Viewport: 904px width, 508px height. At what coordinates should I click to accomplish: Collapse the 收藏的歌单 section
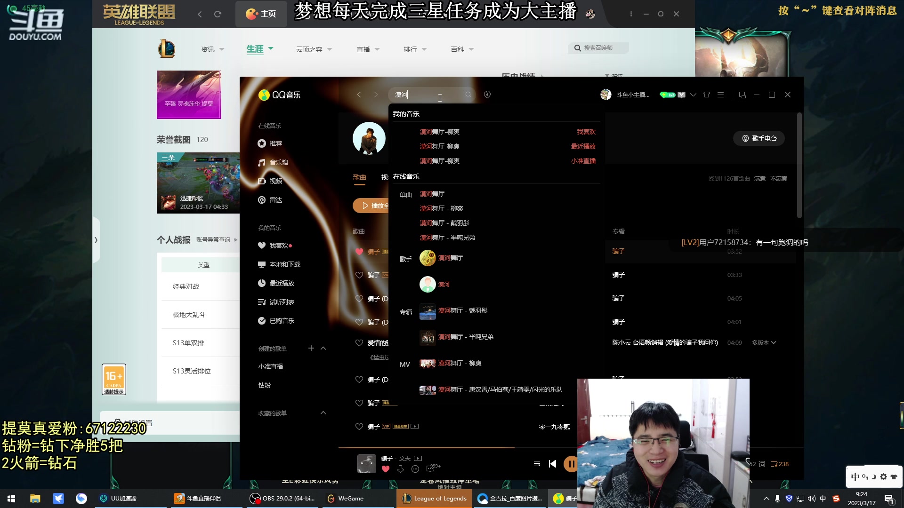coord(323,413)
